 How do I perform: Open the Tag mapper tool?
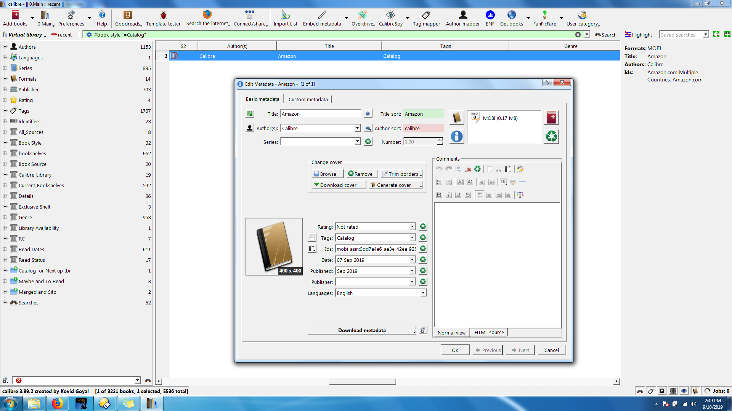point(426,18)
